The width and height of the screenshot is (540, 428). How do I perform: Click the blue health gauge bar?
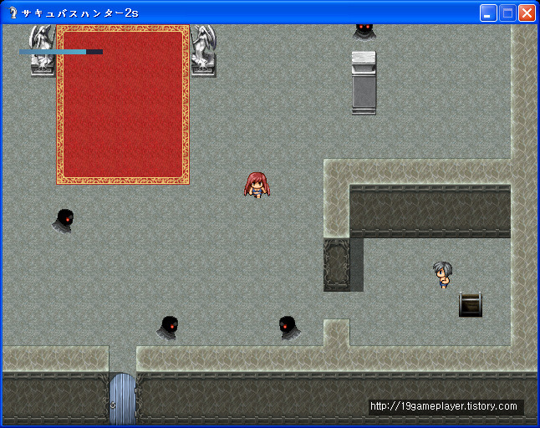pyautogui.click(x=61, y=52)
